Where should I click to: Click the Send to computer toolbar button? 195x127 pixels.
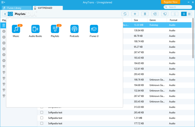tap(165, 14)
